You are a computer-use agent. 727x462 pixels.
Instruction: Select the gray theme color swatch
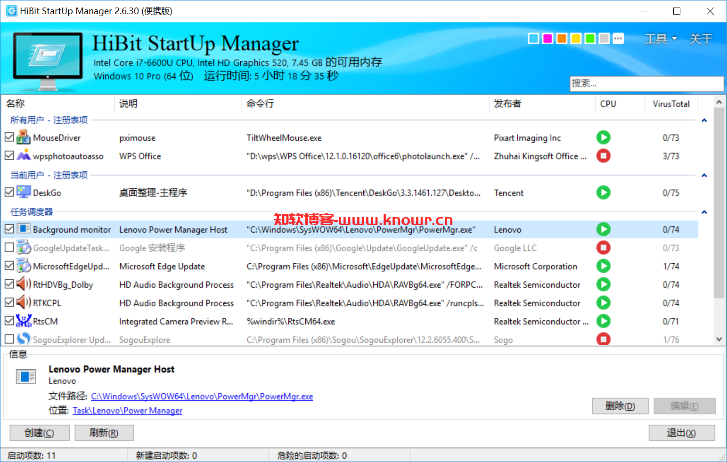click(x=604, y=39)
